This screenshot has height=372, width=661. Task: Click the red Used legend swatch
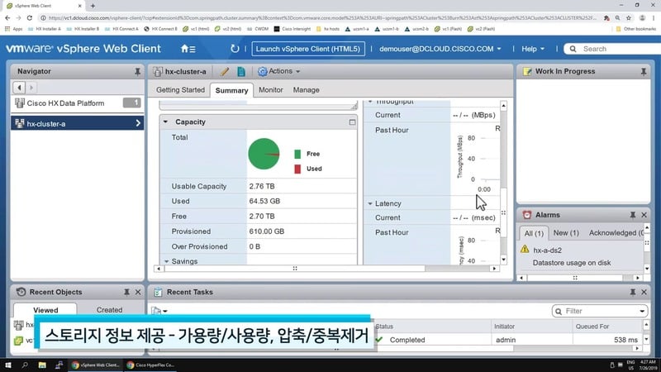click(x=297, y=169)
